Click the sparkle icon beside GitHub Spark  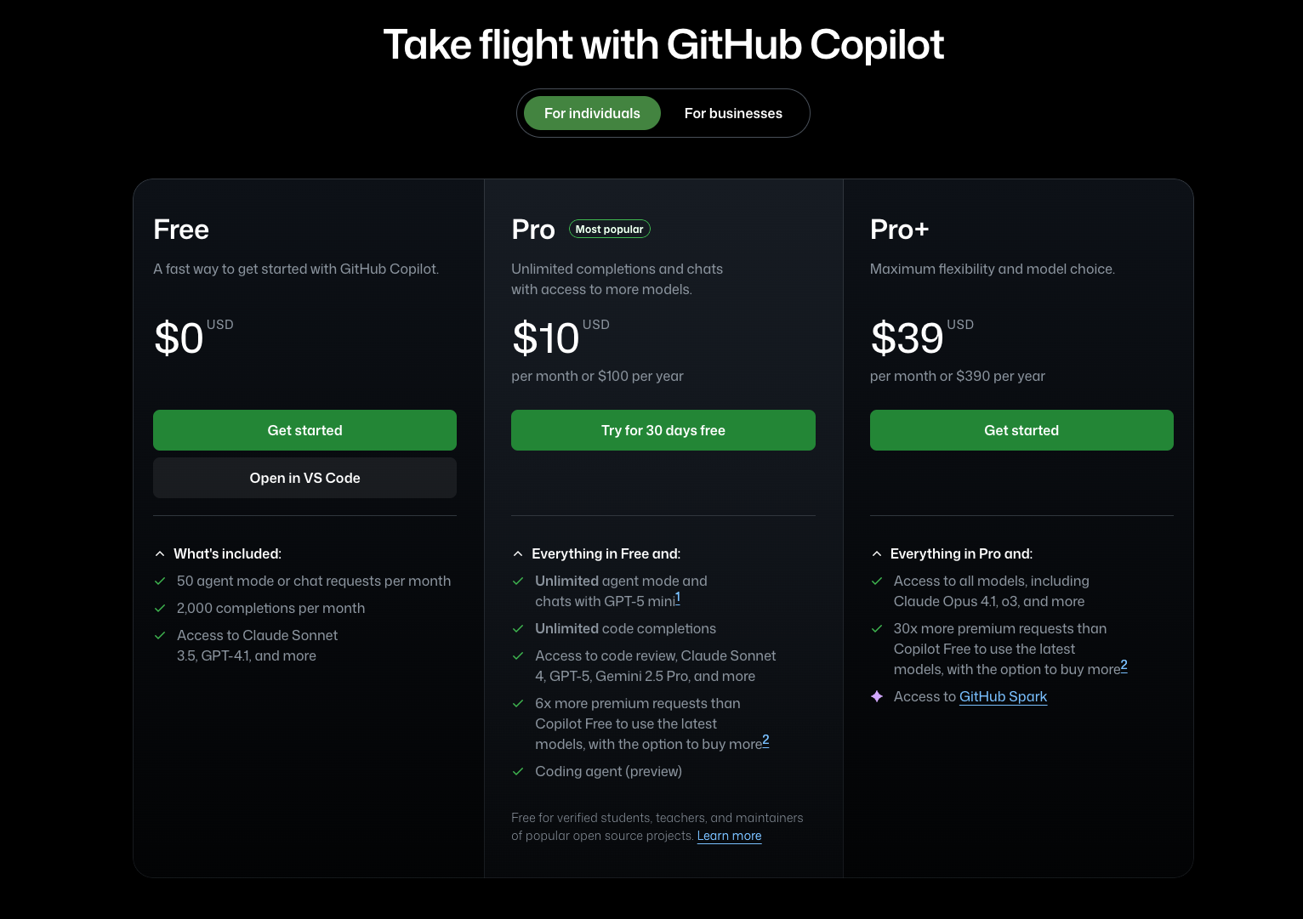(x=877, y=696)
